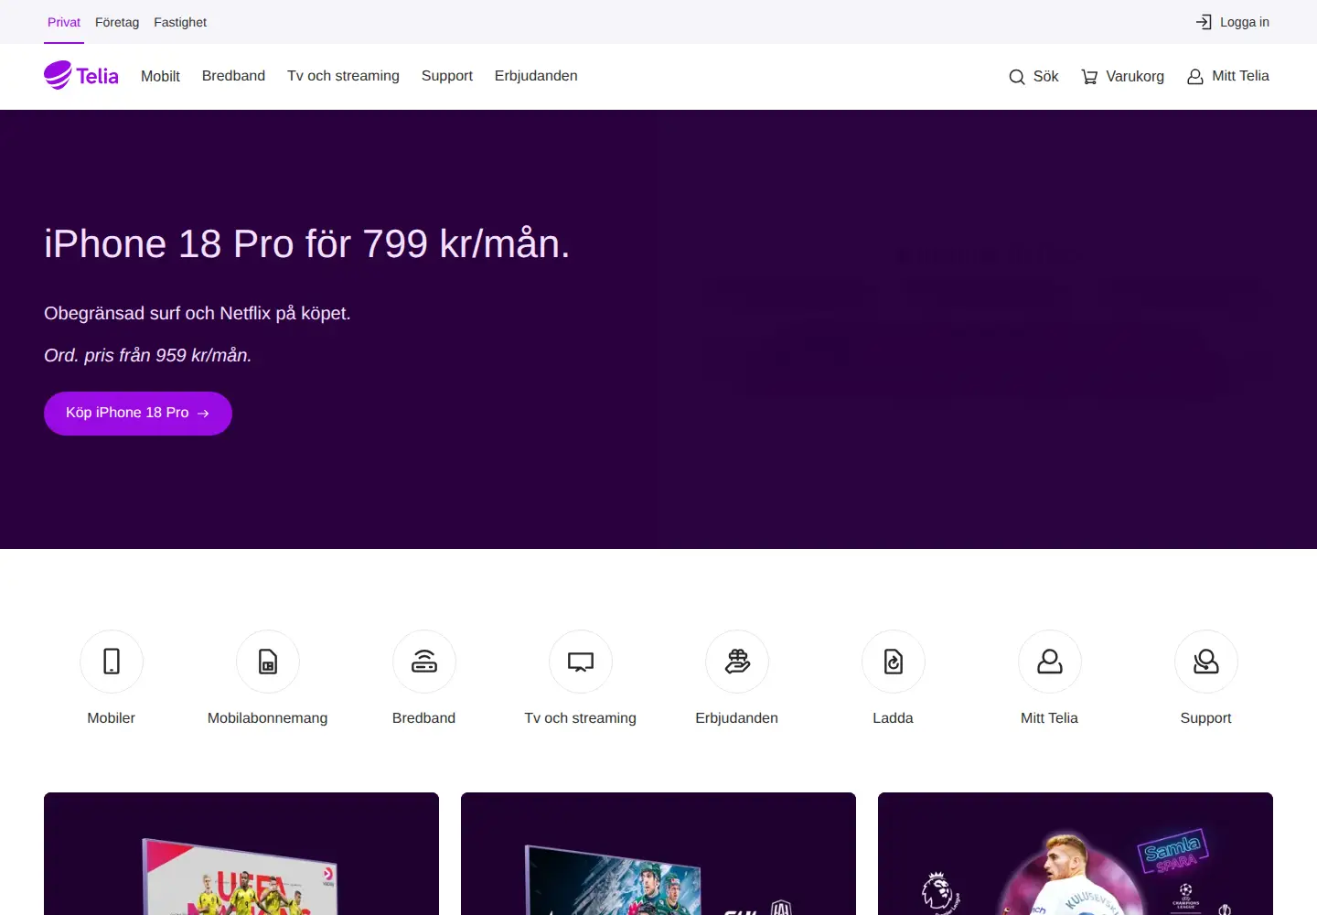Click the Mobiler label text

(x=112, y=718)
